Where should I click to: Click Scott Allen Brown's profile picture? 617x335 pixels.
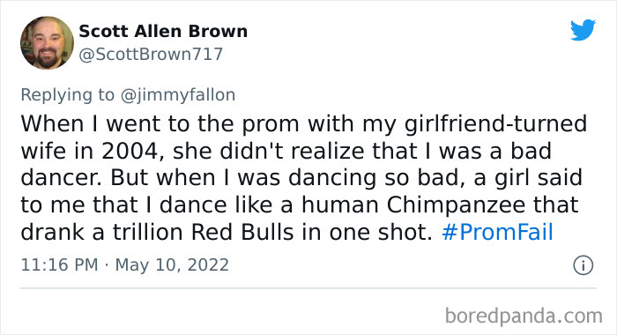click(47, 43)
